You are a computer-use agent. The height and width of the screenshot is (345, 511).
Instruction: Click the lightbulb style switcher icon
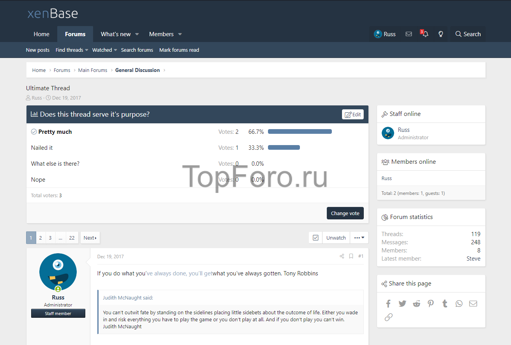coord(441,34)
